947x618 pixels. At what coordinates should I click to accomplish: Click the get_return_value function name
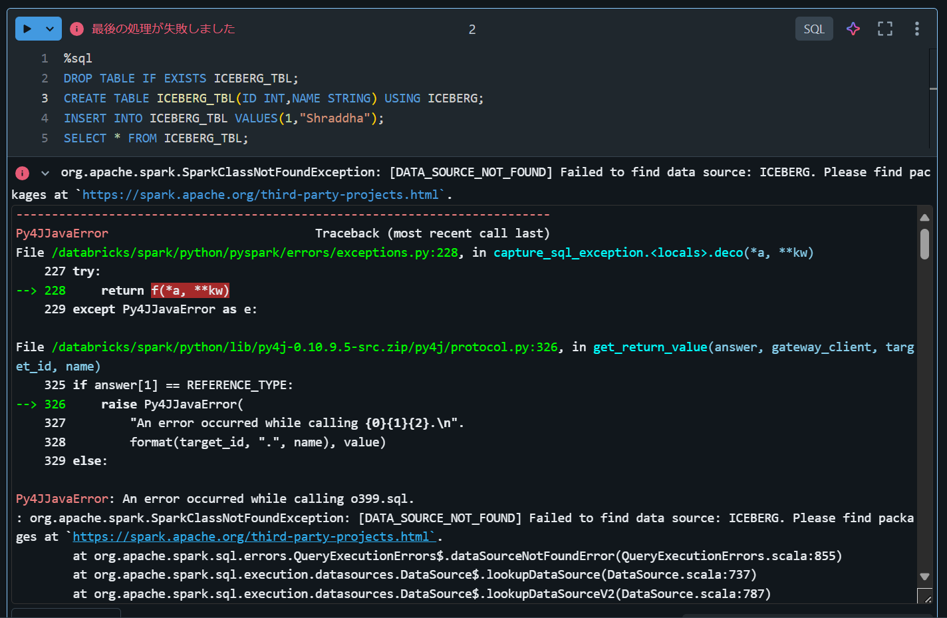[x=650, y=347]
